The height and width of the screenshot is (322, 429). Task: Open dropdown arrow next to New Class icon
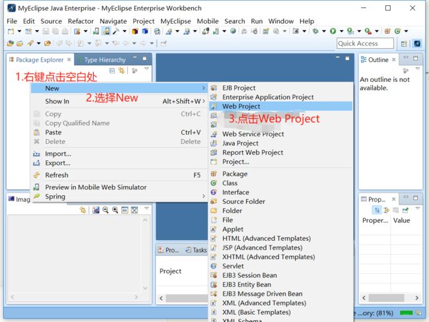[x=407, y=31]
